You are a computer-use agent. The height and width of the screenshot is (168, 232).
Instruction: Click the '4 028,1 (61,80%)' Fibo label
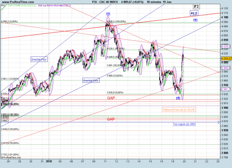pyautogui.click(x=116, y=49)
